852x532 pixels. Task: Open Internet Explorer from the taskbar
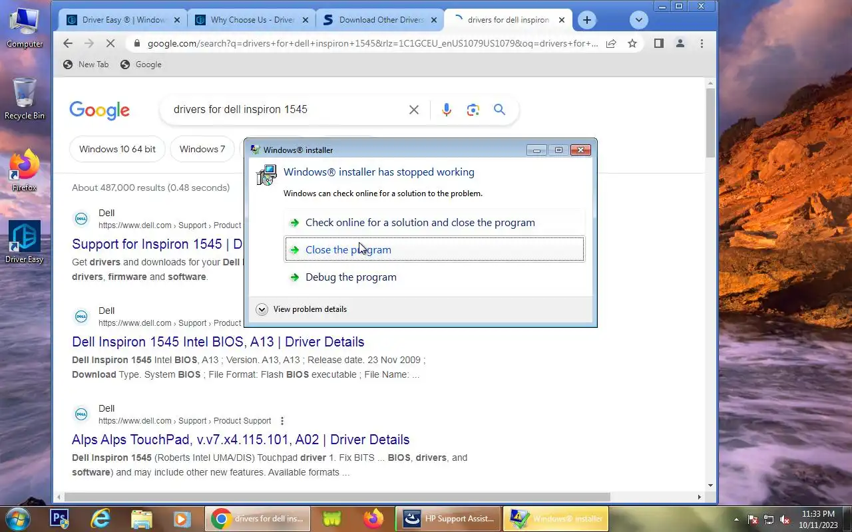click(101, 519)
